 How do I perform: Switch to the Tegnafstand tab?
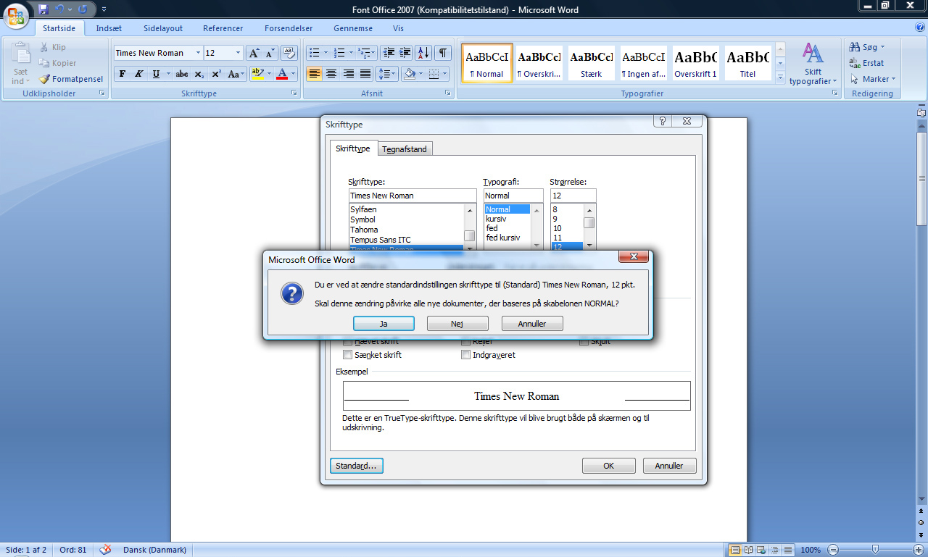(405, 149)
